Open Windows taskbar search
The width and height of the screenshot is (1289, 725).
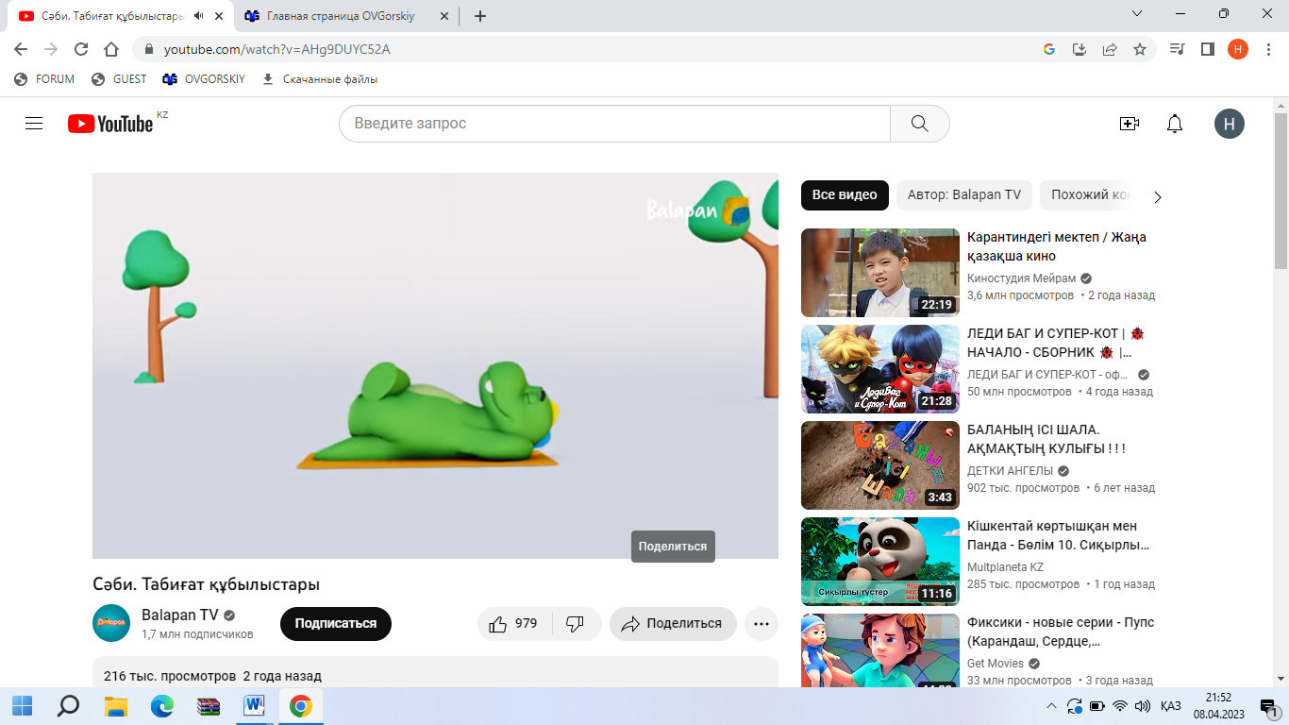point(68,705)
